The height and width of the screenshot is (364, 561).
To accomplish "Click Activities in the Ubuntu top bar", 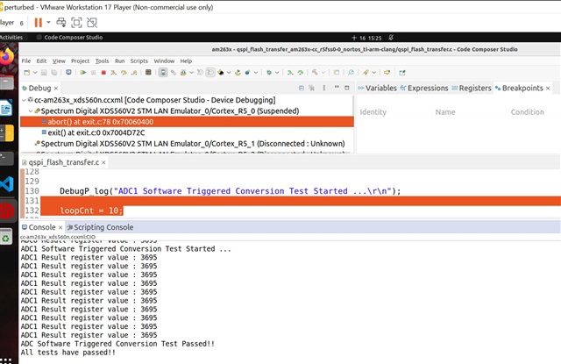I will pyautogui.click(x=11, y=37).
